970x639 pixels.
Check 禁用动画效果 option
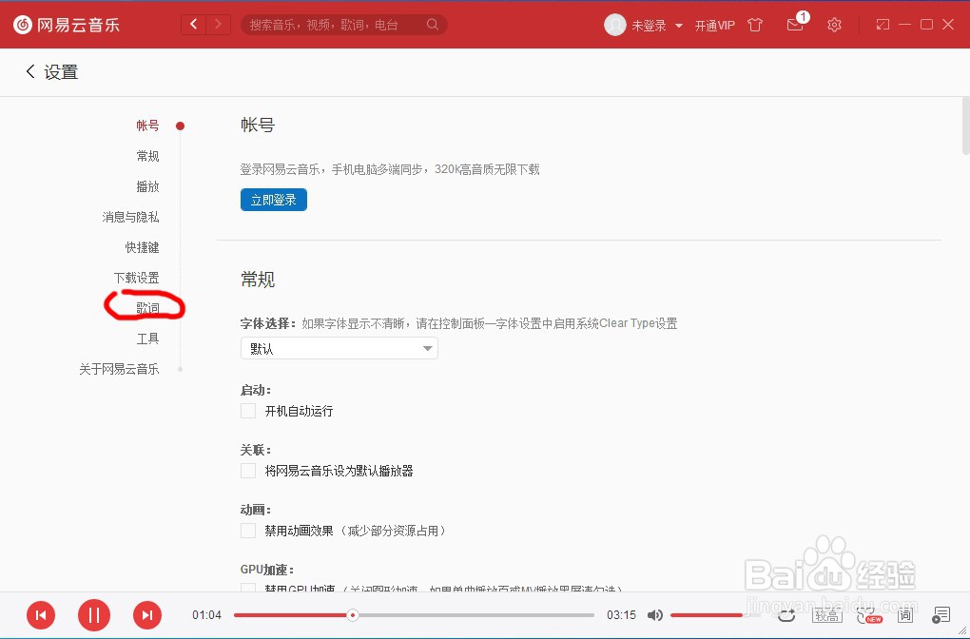point(248,531)
